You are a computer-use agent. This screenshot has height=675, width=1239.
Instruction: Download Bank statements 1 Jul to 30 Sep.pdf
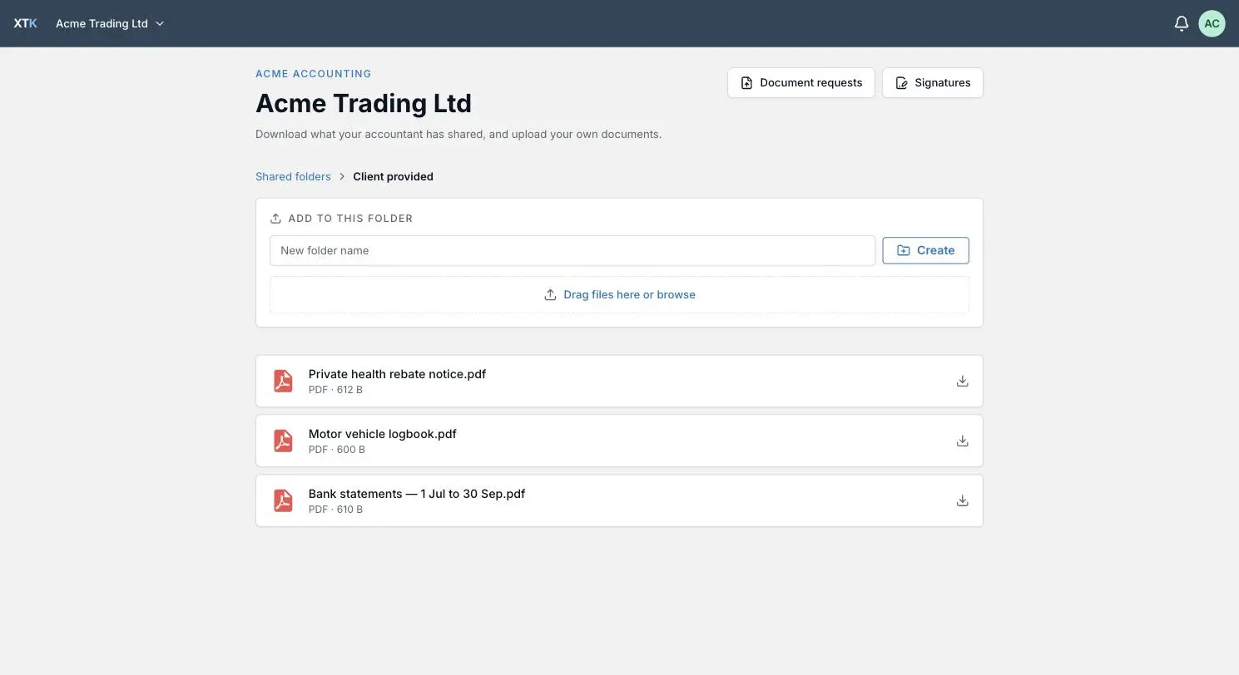click(962, 500)
